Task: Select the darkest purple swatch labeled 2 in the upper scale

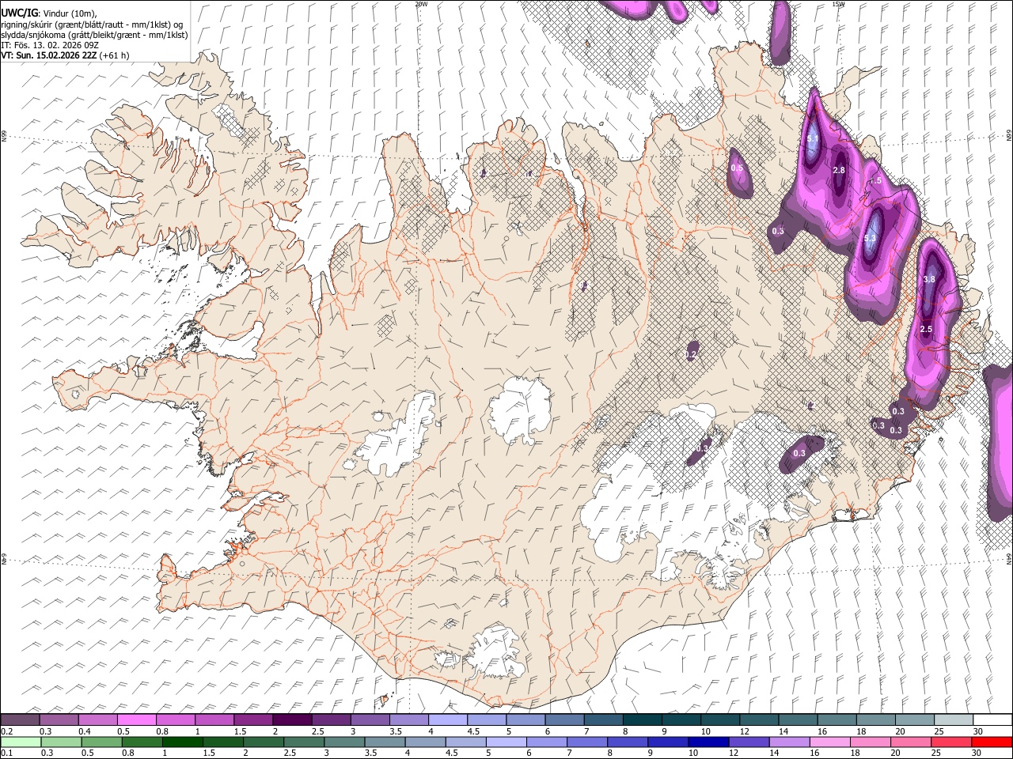Action: click(x=292, y=720)
